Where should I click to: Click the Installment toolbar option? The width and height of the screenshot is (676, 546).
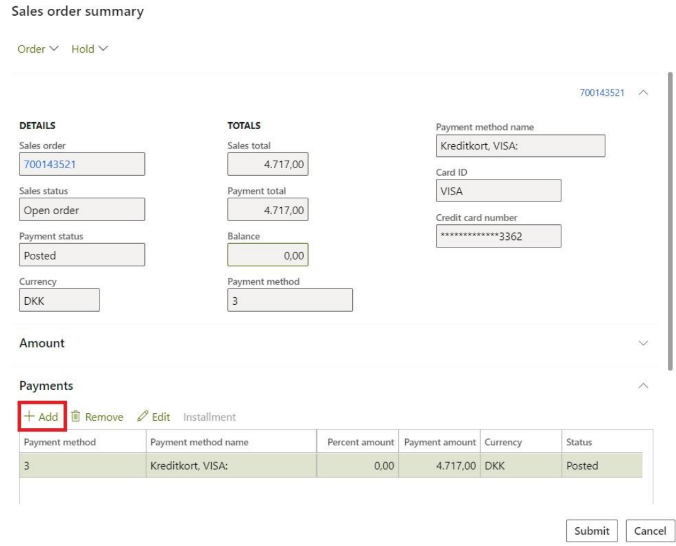209,417
